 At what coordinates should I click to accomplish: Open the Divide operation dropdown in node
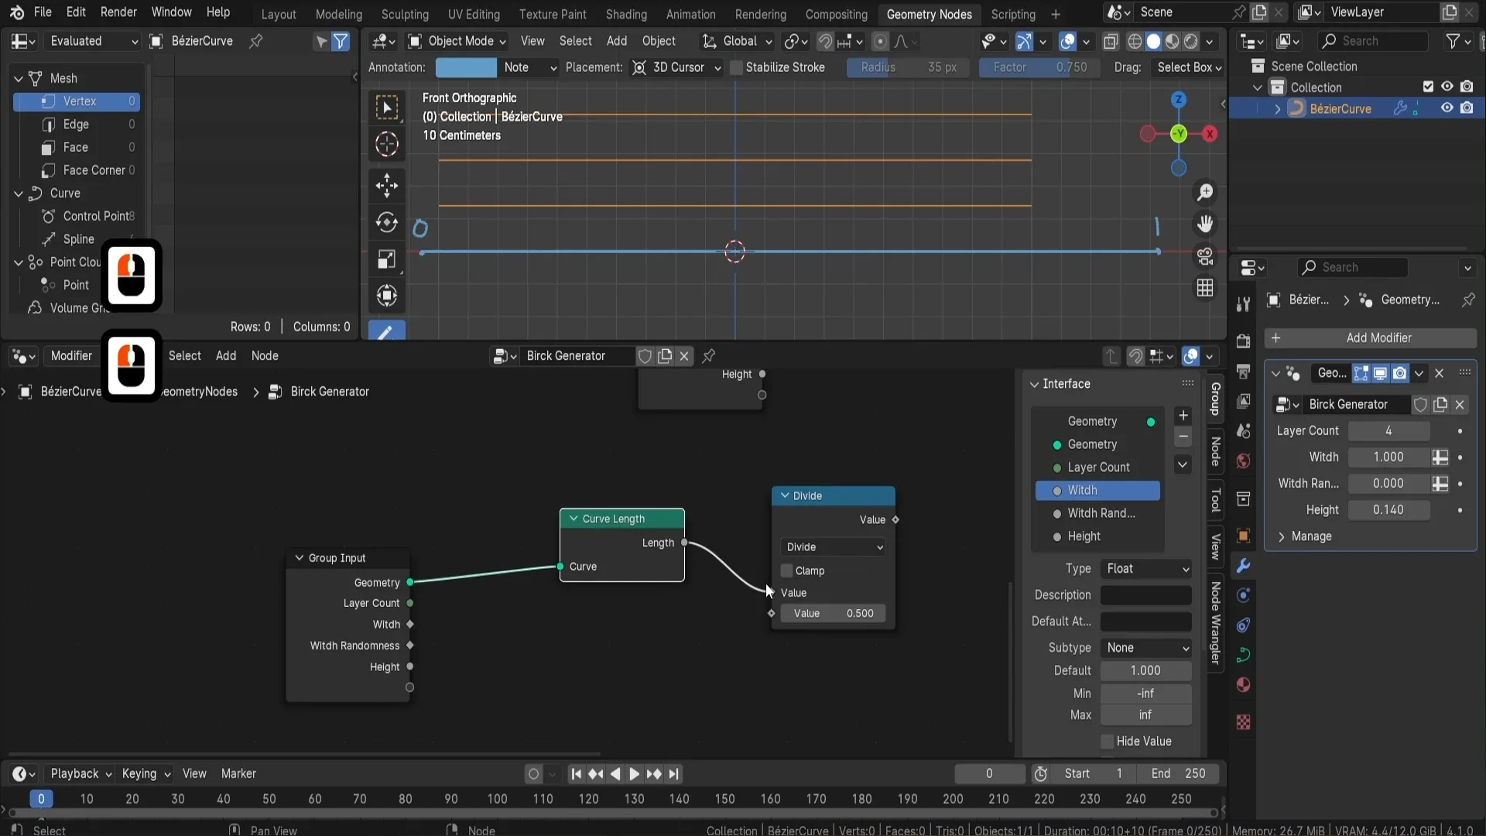pyautogui.click(x=833, y=547)
